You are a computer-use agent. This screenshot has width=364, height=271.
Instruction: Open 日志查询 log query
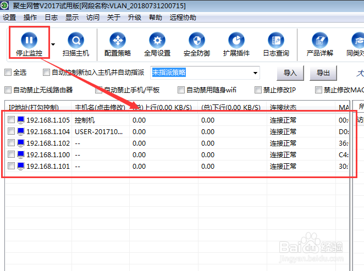point(276,45)
